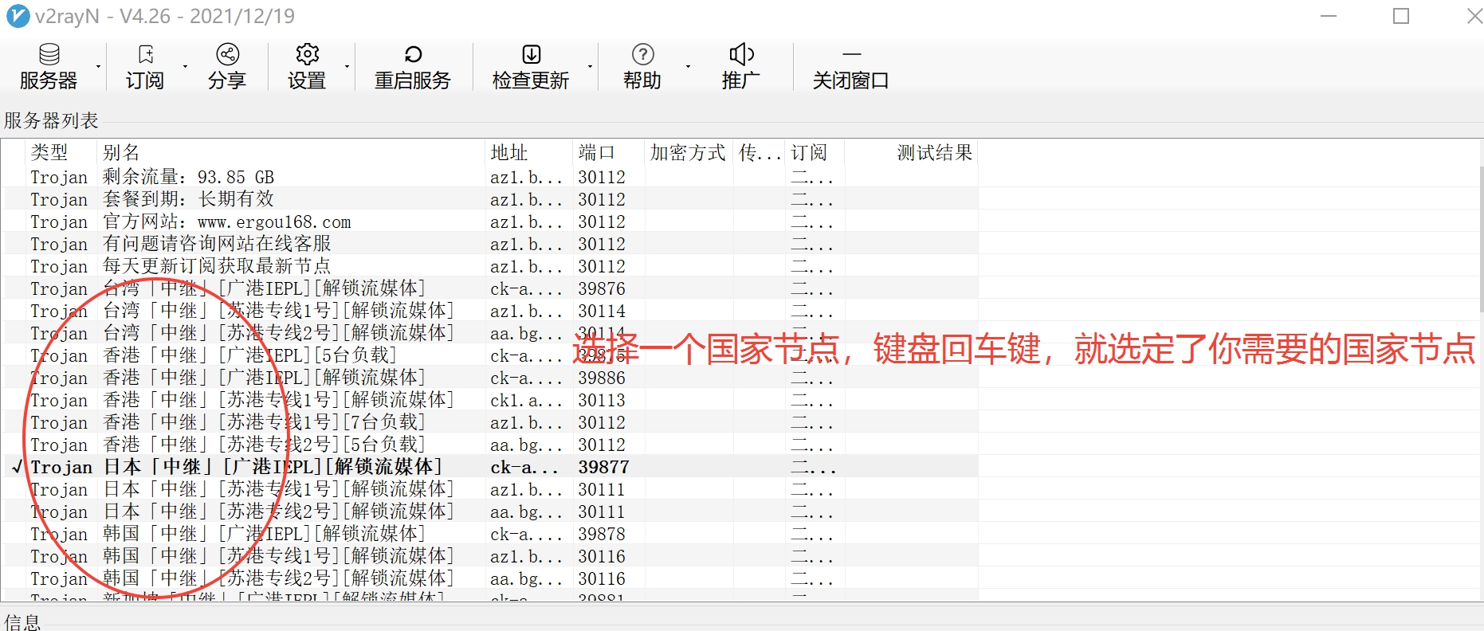Select 韩国 苏港专线1号 解锁流媒体 node
1484x631 pixels.
pyautogui.click(x=490, y=556)
